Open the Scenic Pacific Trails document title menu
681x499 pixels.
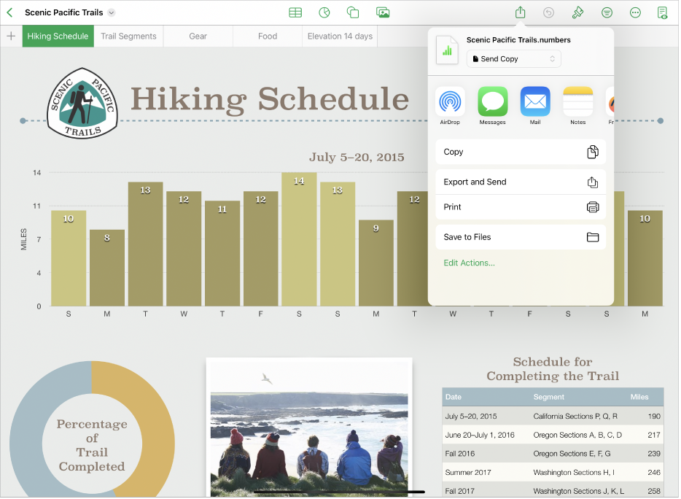pos(69,12)
